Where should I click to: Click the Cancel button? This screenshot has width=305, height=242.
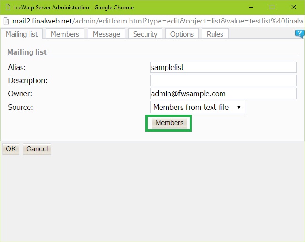pyautogui.click(x=37, y=149)
